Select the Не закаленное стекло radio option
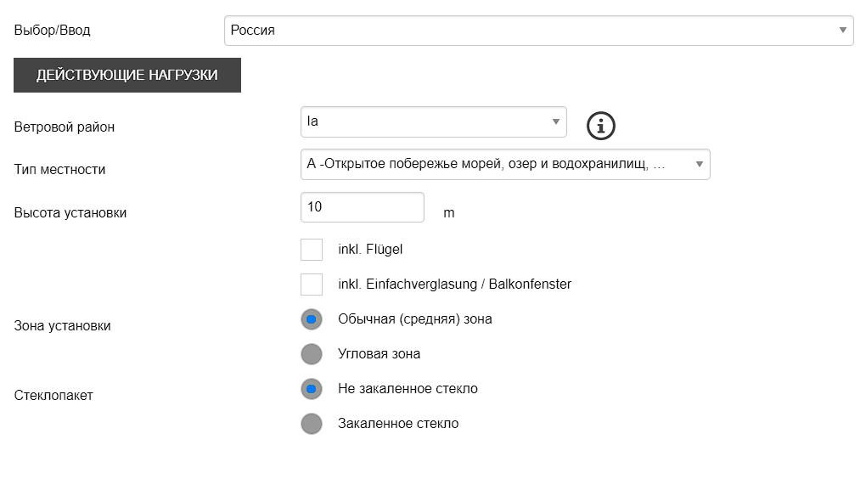Screen dimensions: 866x479 [x=312, y=389]
